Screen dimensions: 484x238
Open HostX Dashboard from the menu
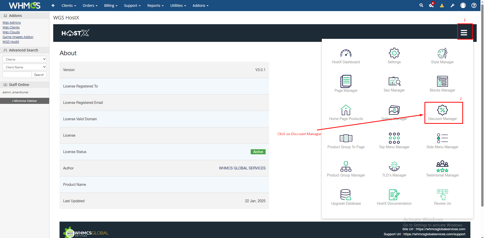[346, 53]
